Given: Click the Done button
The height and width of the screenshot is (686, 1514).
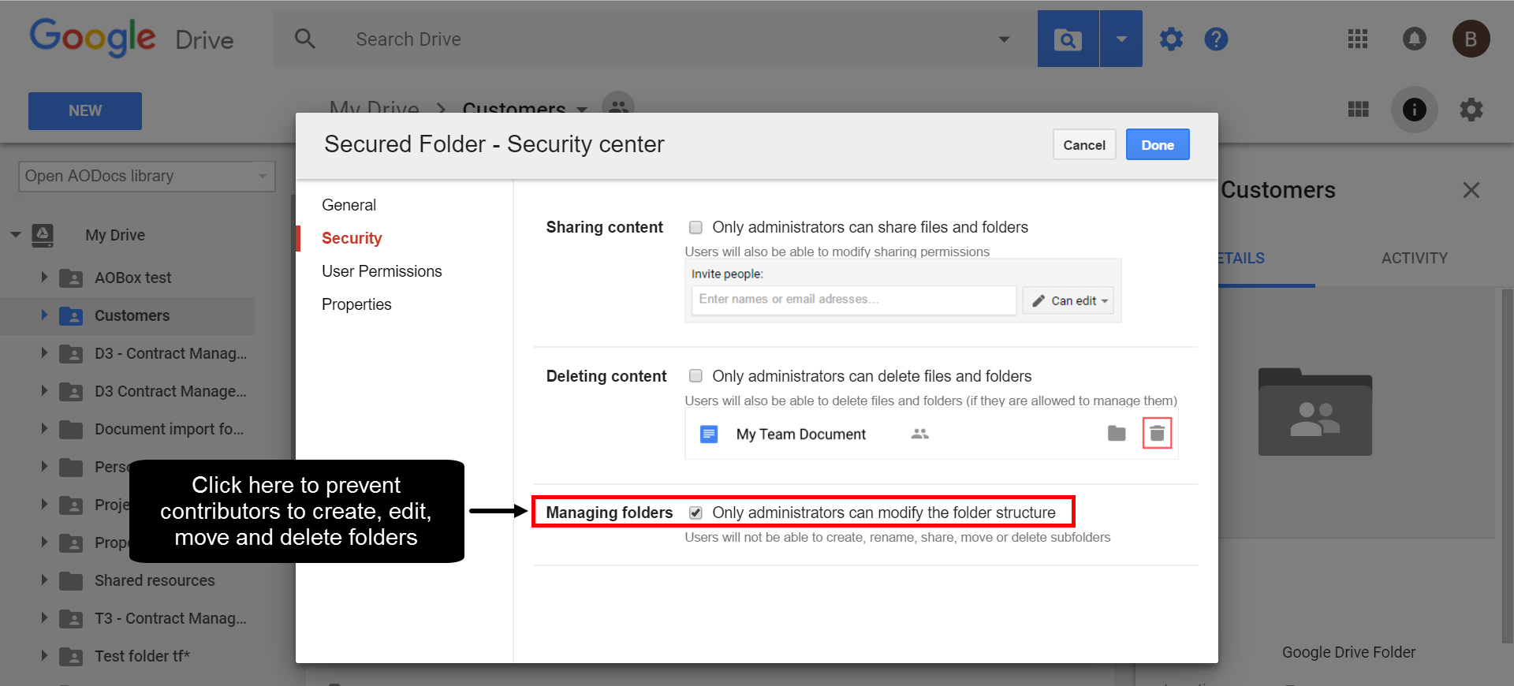Looking at the screenshot, I should pos(1158,144).
